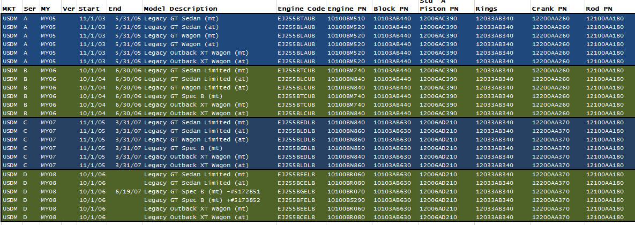This screenshot has height=225, width=635.
Task: Click Spec B row ending -#5172851
Action: [202, 191]
